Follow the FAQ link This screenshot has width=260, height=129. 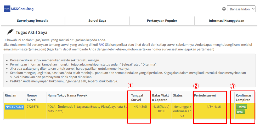(x=101, y=44)
